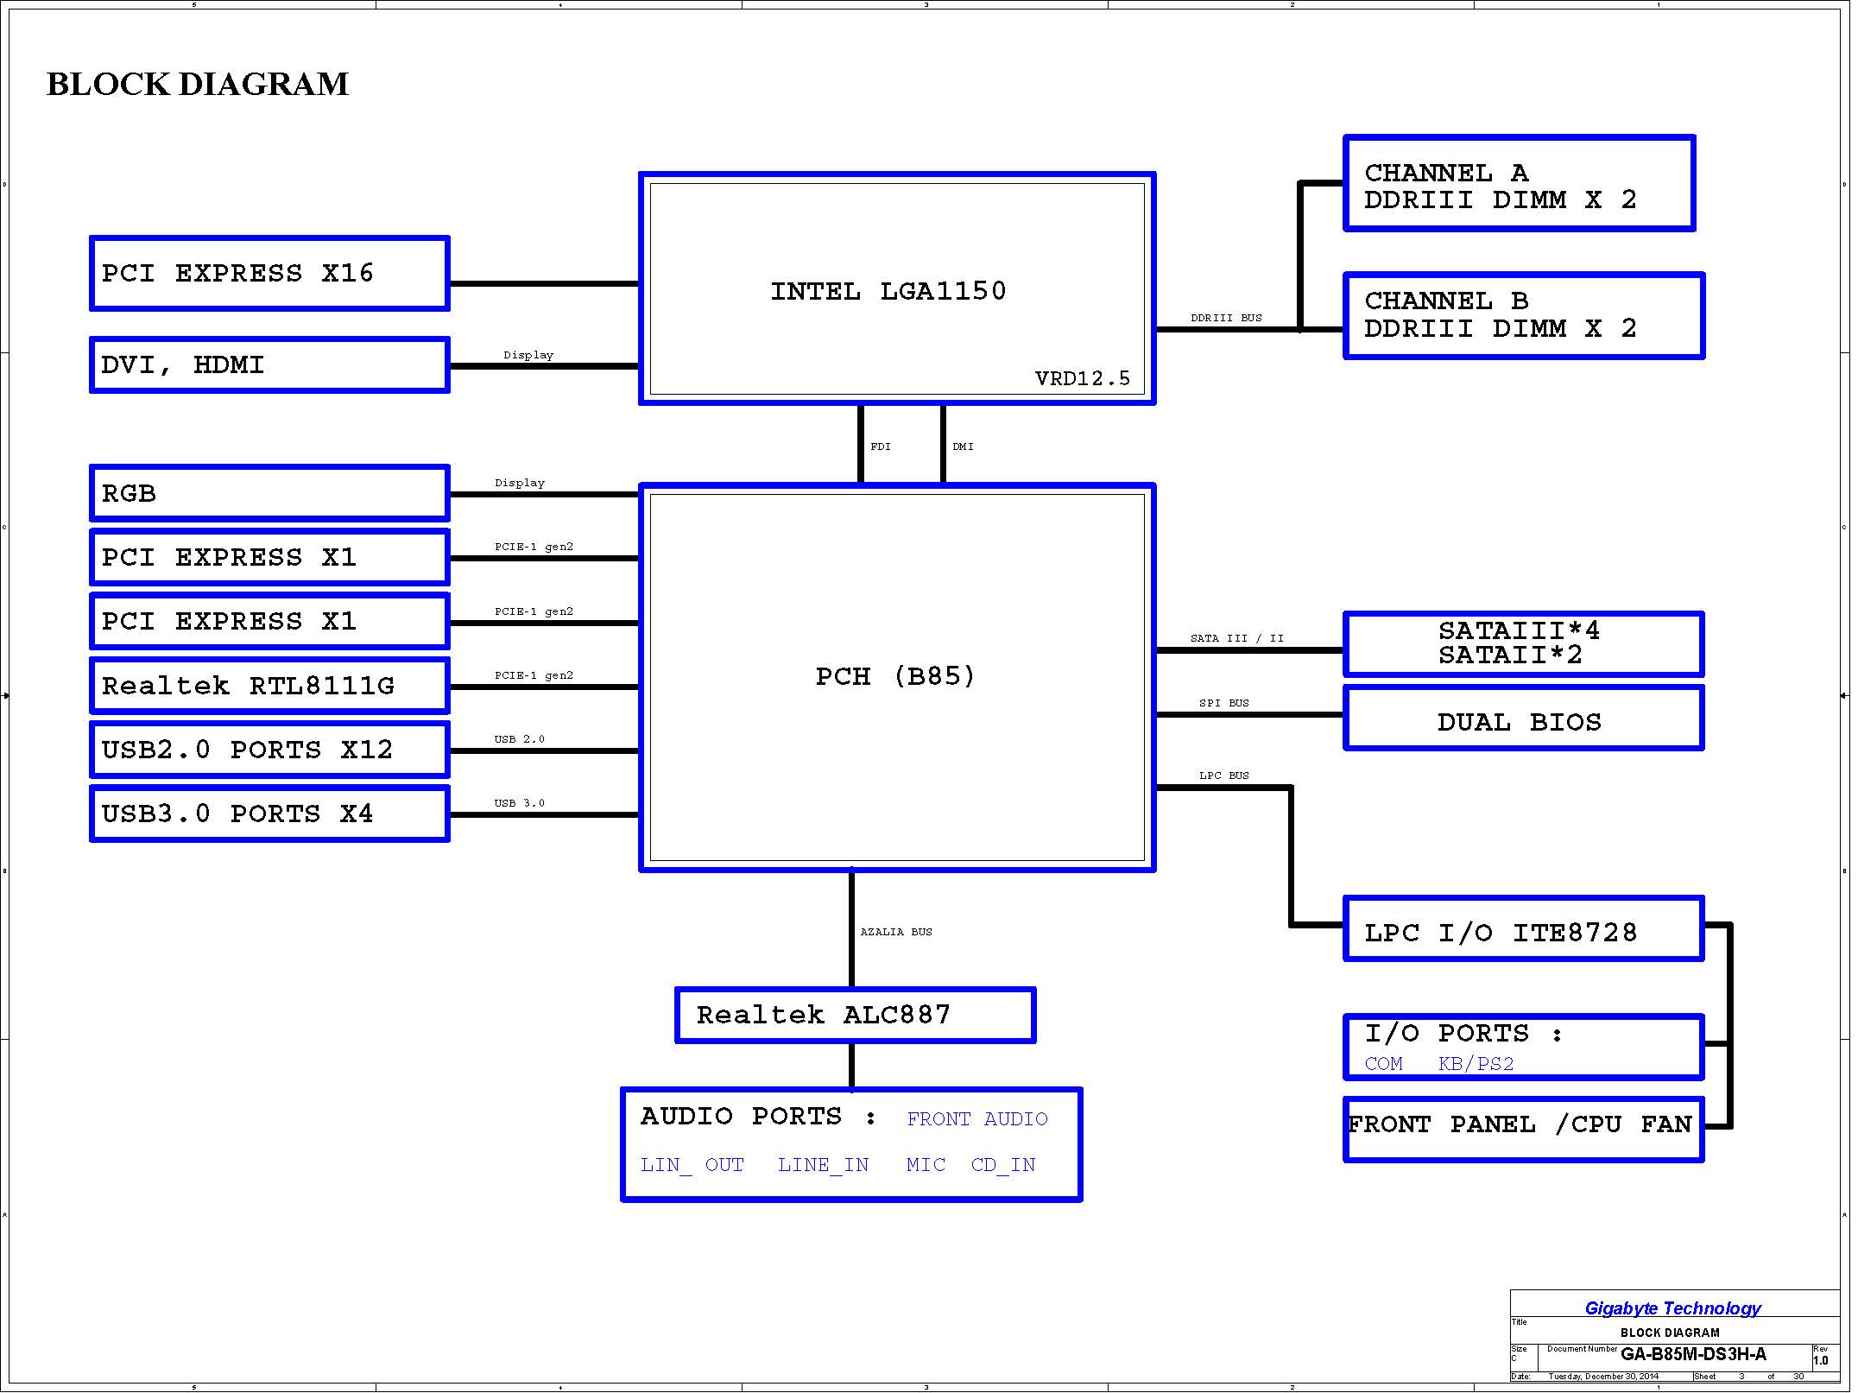Image resolution: width=1858 pixels, height=1393 pixels.
Task: Select the USB2.0 PORTS X12 block
Action: pyautogui.click(x=269, y=750)
